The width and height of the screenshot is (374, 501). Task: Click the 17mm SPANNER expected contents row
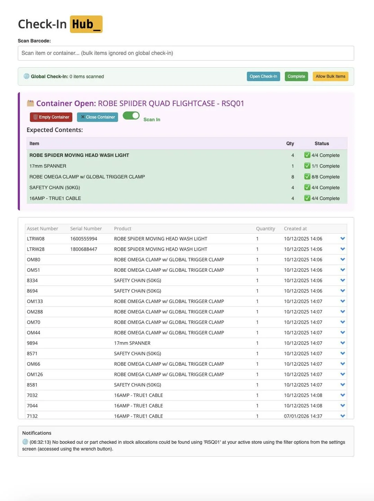tap(187, 166)
